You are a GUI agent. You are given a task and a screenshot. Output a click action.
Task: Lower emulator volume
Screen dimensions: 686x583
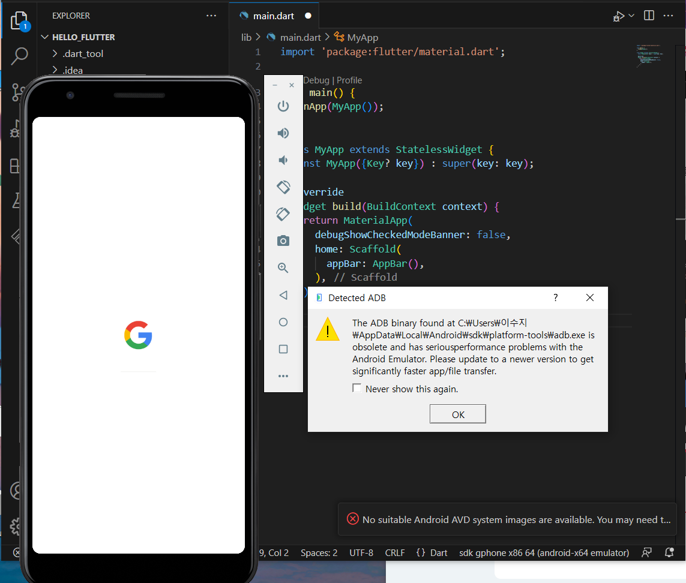283,160
